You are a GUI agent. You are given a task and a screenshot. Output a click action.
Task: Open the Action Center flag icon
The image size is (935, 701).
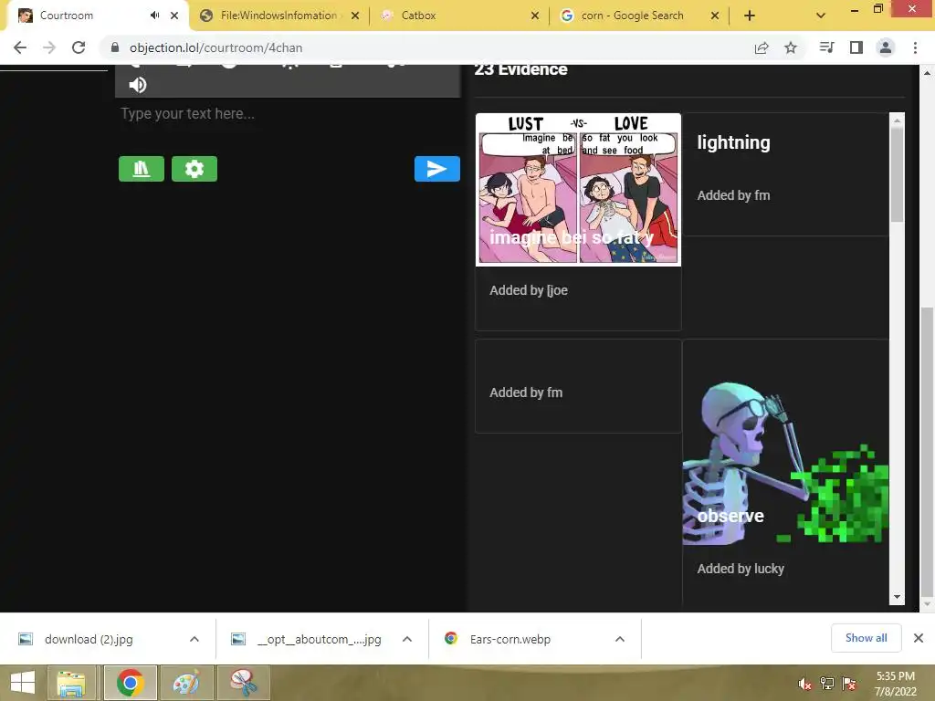(x=849, y=684)
